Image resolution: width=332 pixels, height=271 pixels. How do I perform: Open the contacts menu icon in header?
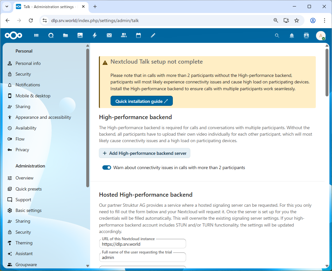point(306,36)
